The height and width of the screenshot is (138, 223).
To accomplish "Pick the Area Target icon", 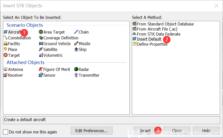I will [41, 32].
